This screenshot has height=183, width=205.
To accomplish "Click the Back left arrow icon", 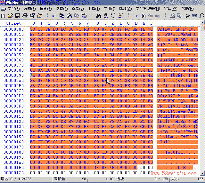I will click(x=151, y=15).
